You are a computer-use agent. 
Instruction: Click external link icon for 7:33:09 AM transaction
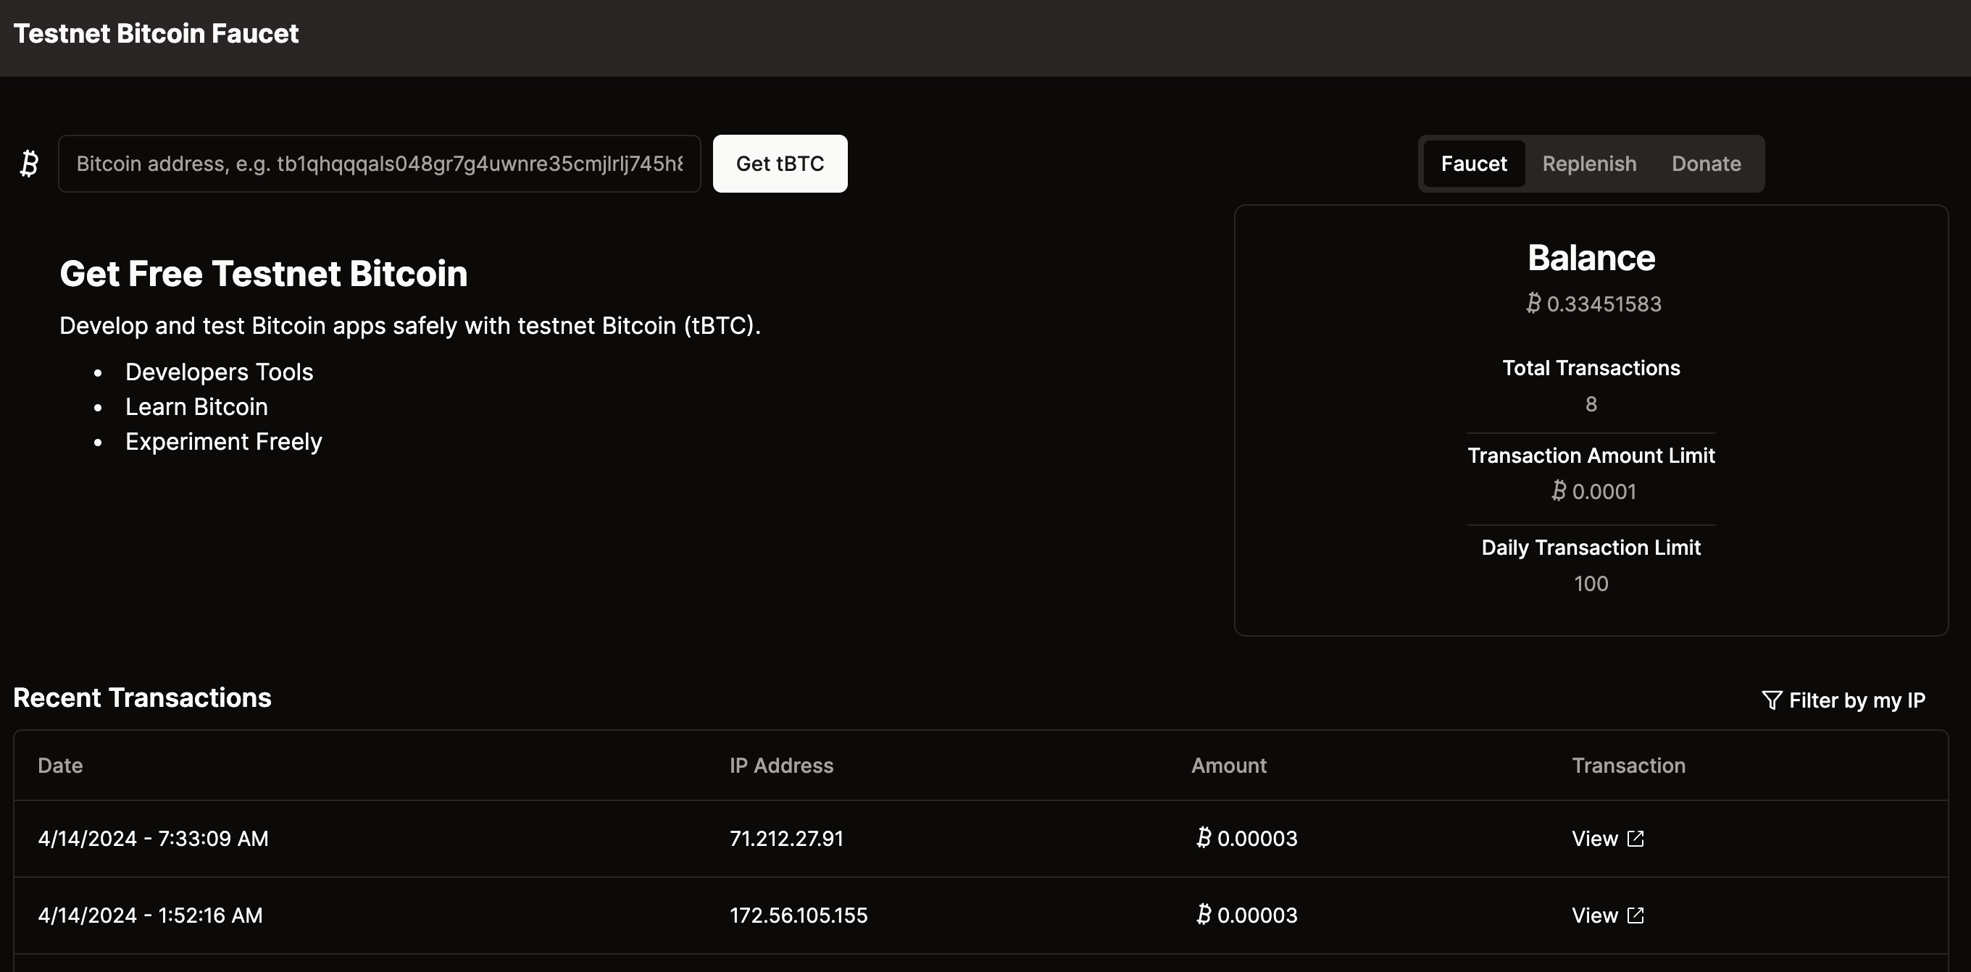click(1636, 839)
